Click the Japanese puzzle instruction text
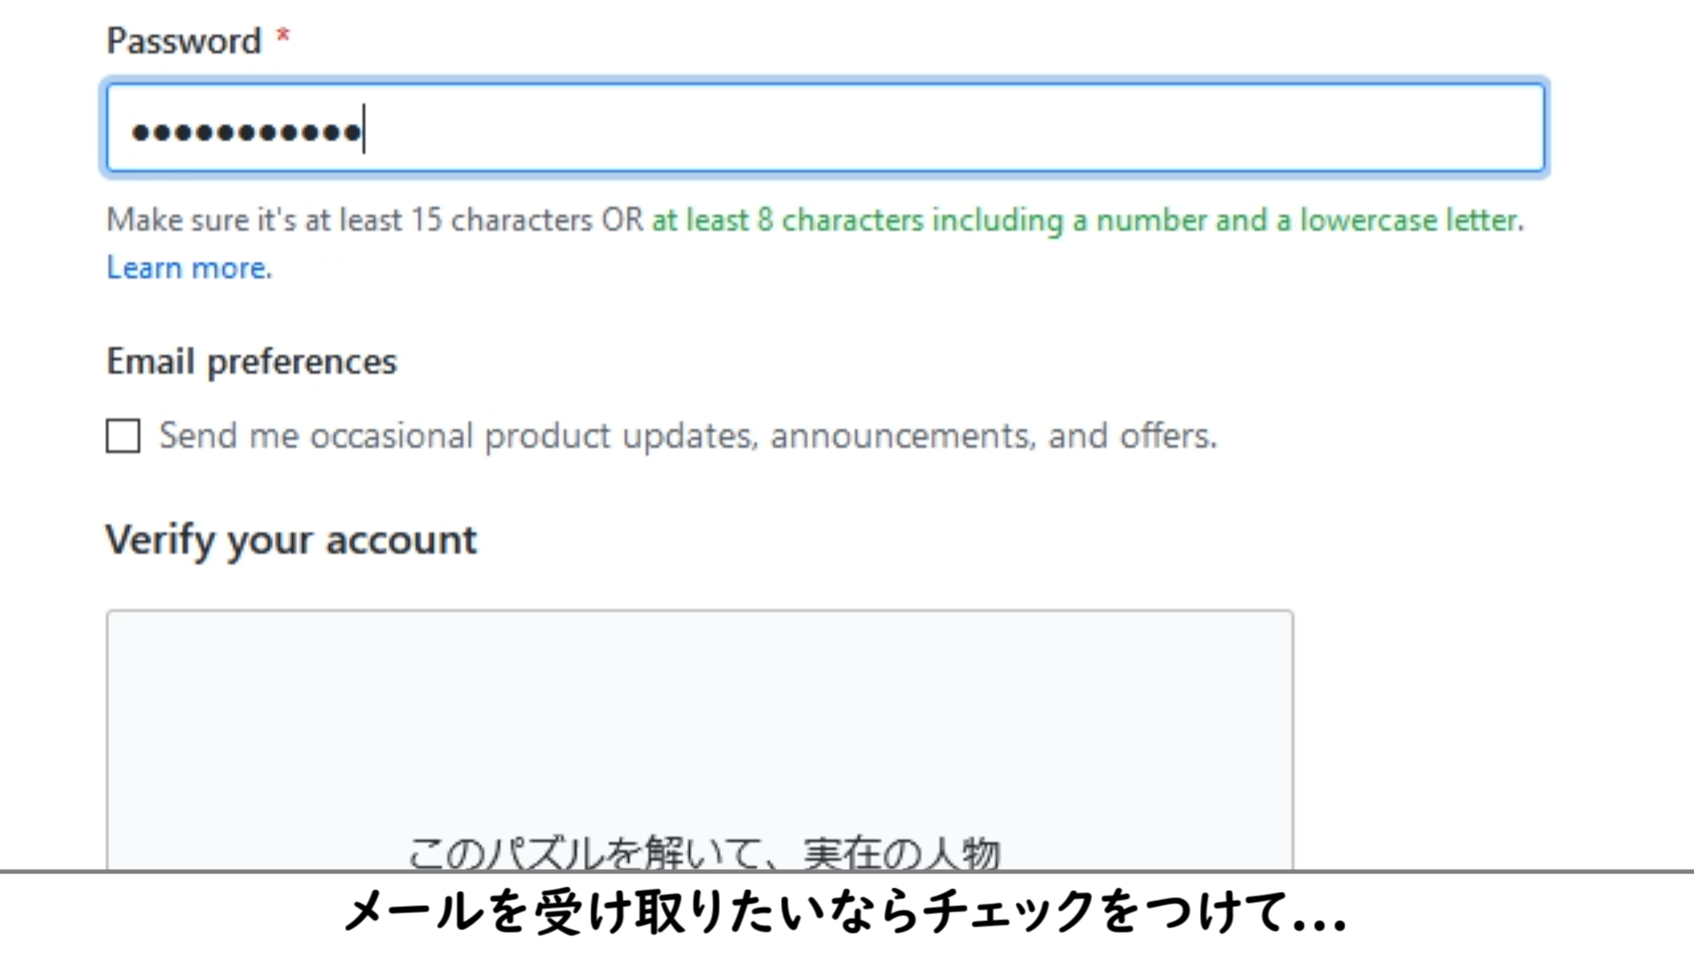Viewport: 1694px width, 953px height. (x=703, y=852)
